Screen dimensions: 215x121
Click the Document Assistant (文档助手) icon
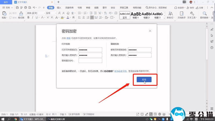point(182,15)
